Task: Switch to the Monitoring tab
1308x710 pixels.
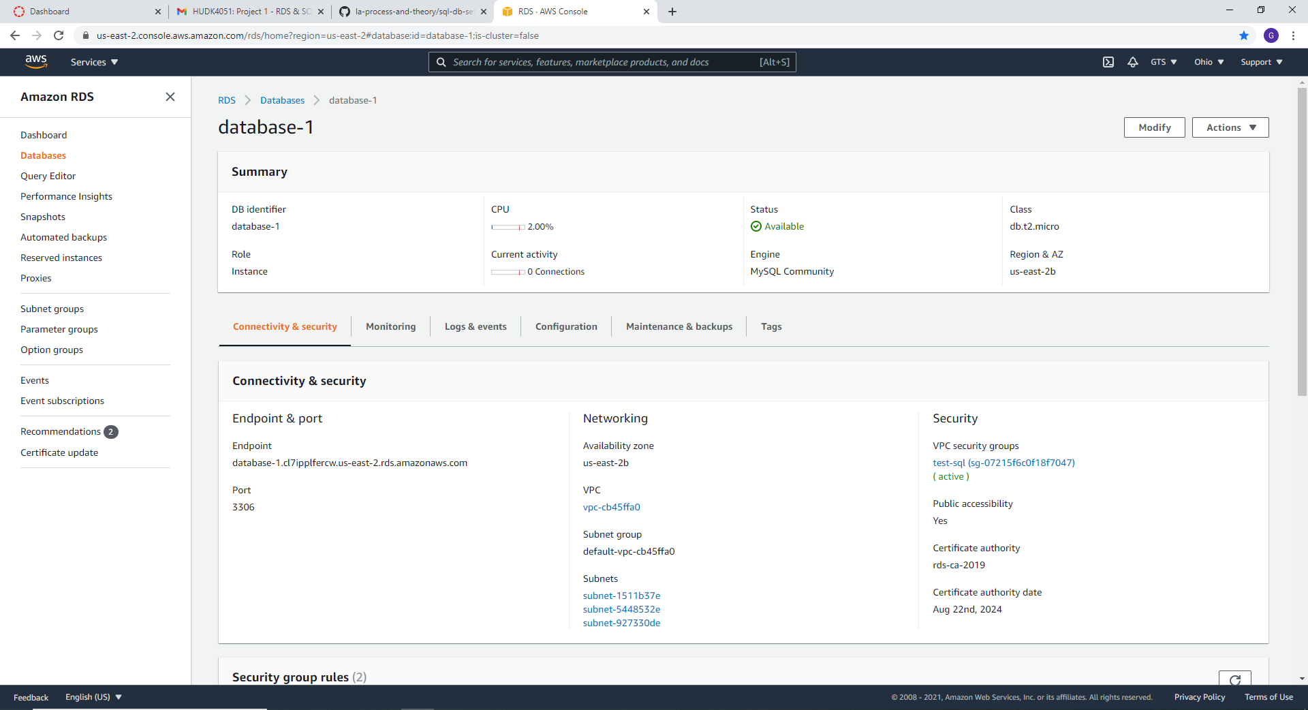Action: (x=390, y=326)
